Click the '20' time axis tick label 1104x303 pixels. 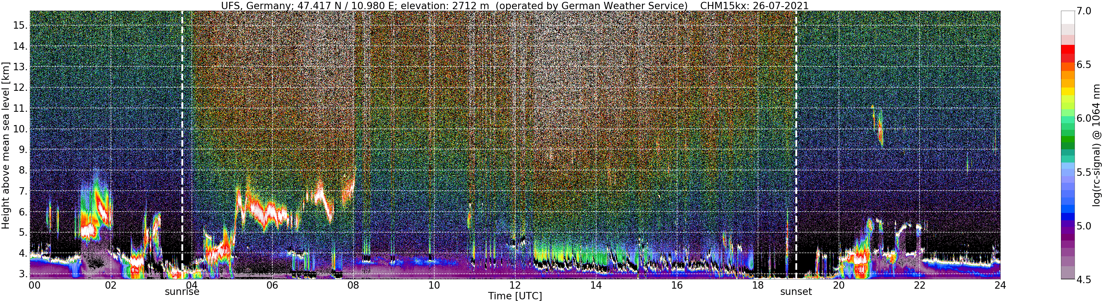point(838,285)
